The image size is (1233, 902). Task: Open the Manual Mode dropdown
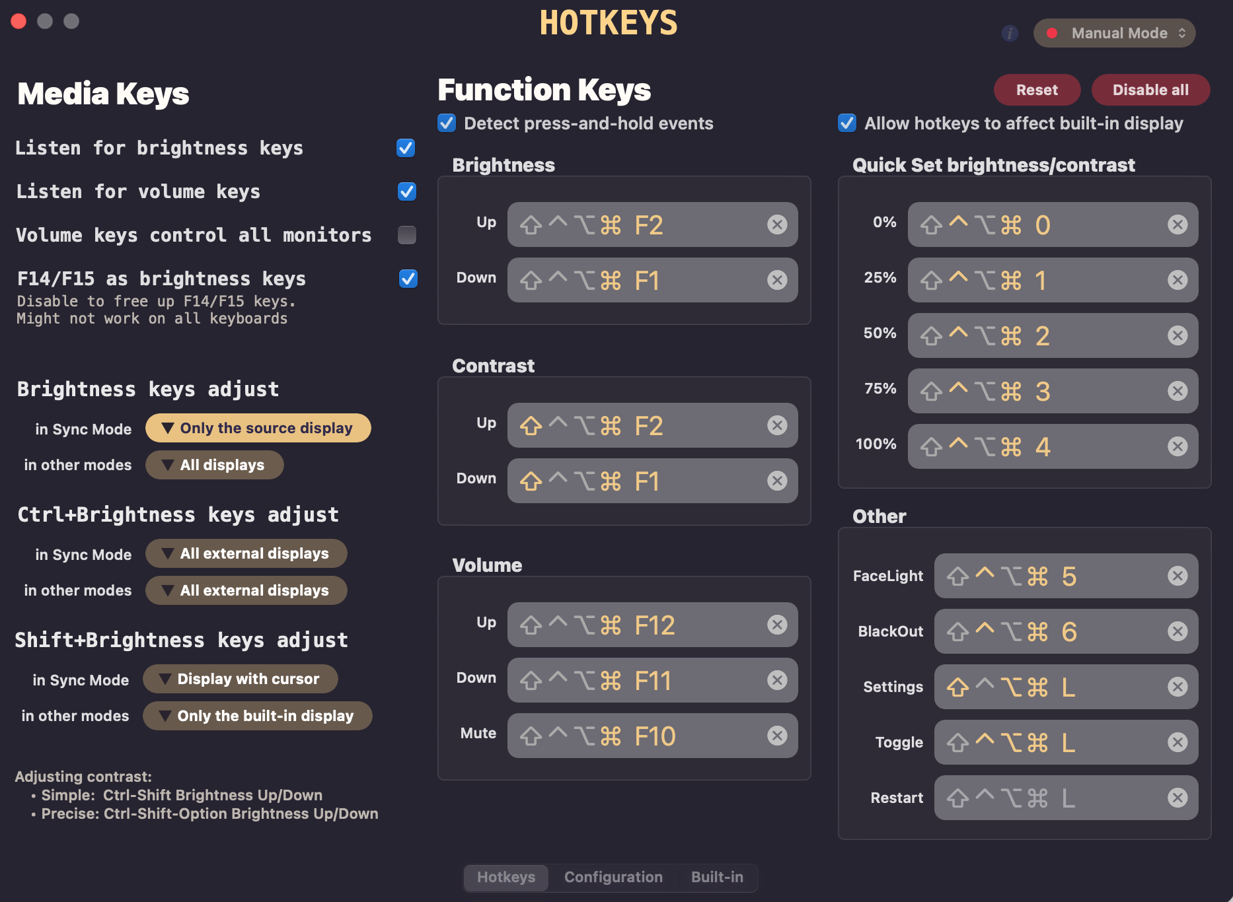pyautogui.click(x=1115, y=33)
